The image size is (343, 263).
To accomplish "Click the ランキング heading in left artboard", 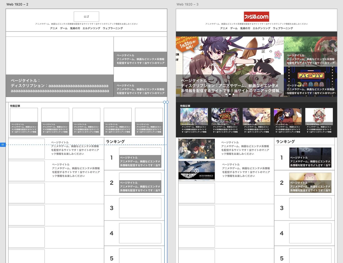I will (x=115, y=141).
